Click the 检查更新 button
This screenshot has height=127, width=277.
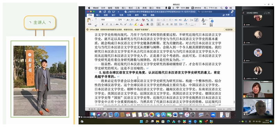pos(229,30)
